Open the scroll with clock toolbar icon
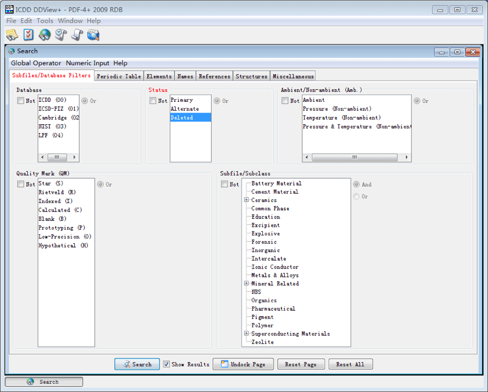The height and width of the screenshot is (392, 488). (61, 35)
